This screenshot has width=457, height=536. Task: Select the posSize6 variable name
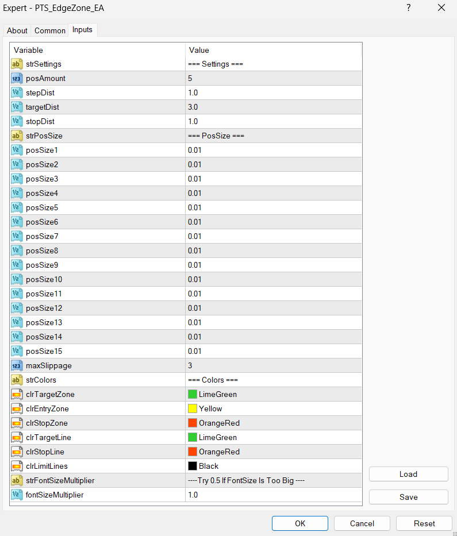coord(42,222)
